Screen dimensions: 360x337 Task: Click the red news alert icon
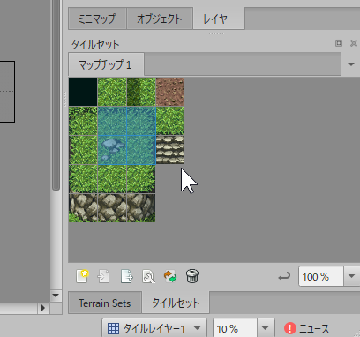click(x=290, y=328)
